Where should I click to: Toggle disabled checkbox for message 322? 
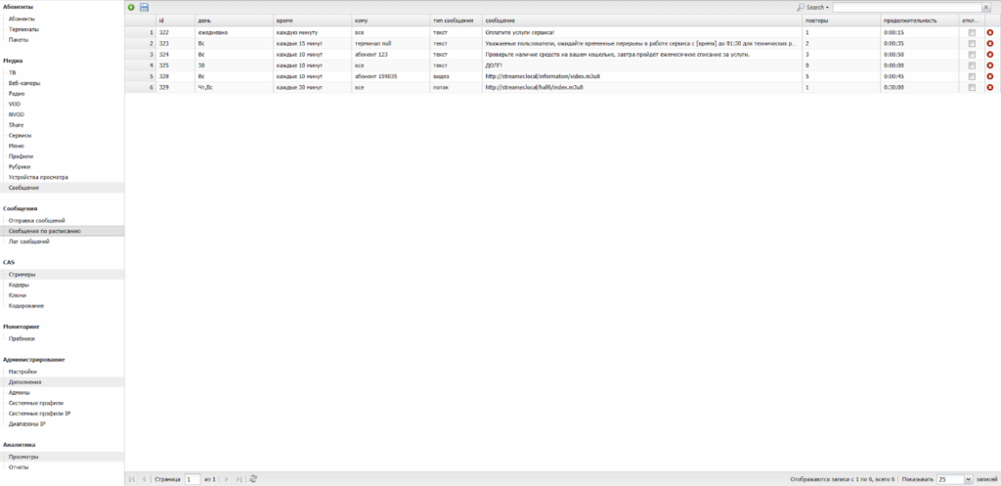[971, 32]
